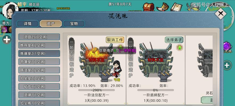The height and width of the screenshot is (106, 235).
Task: Click the 选择弟子 button
Action: [174, 40]
